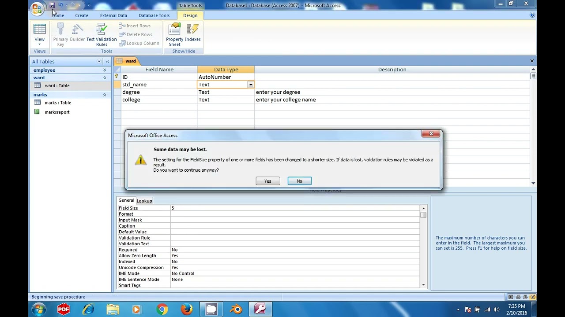The width and height of the screenshot is (565, 317).
Task: Click the Required property value
Action: 295,250
